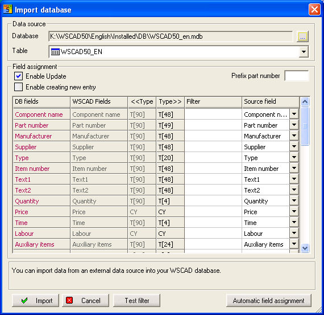Open Source field dropdown for Auxiliary items
The height and width of the screenshot is (315, 324).
[x=294, y=244]
